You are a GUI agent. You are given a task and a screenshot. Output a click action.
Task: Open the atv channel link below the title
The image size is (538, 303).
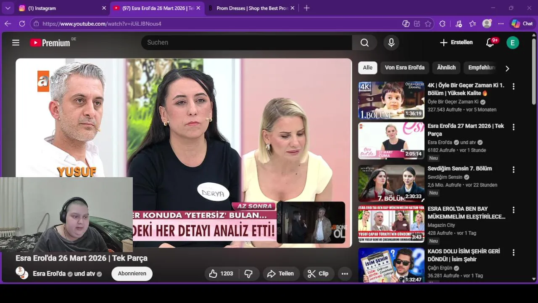pos(91,274)
